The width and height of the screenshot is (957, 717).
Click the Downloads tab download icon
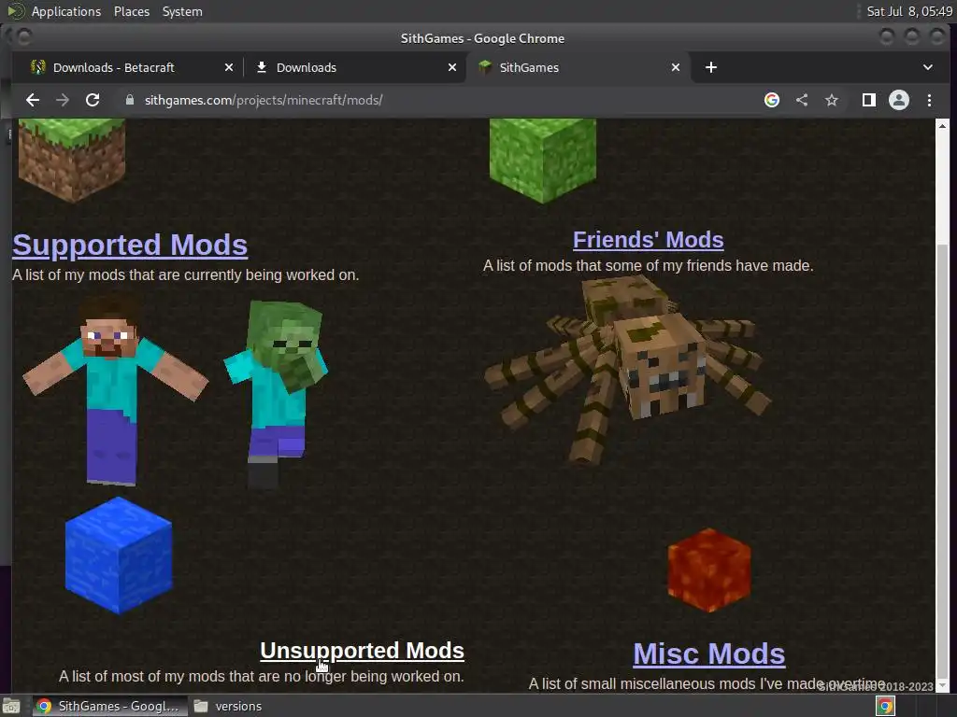262,67
